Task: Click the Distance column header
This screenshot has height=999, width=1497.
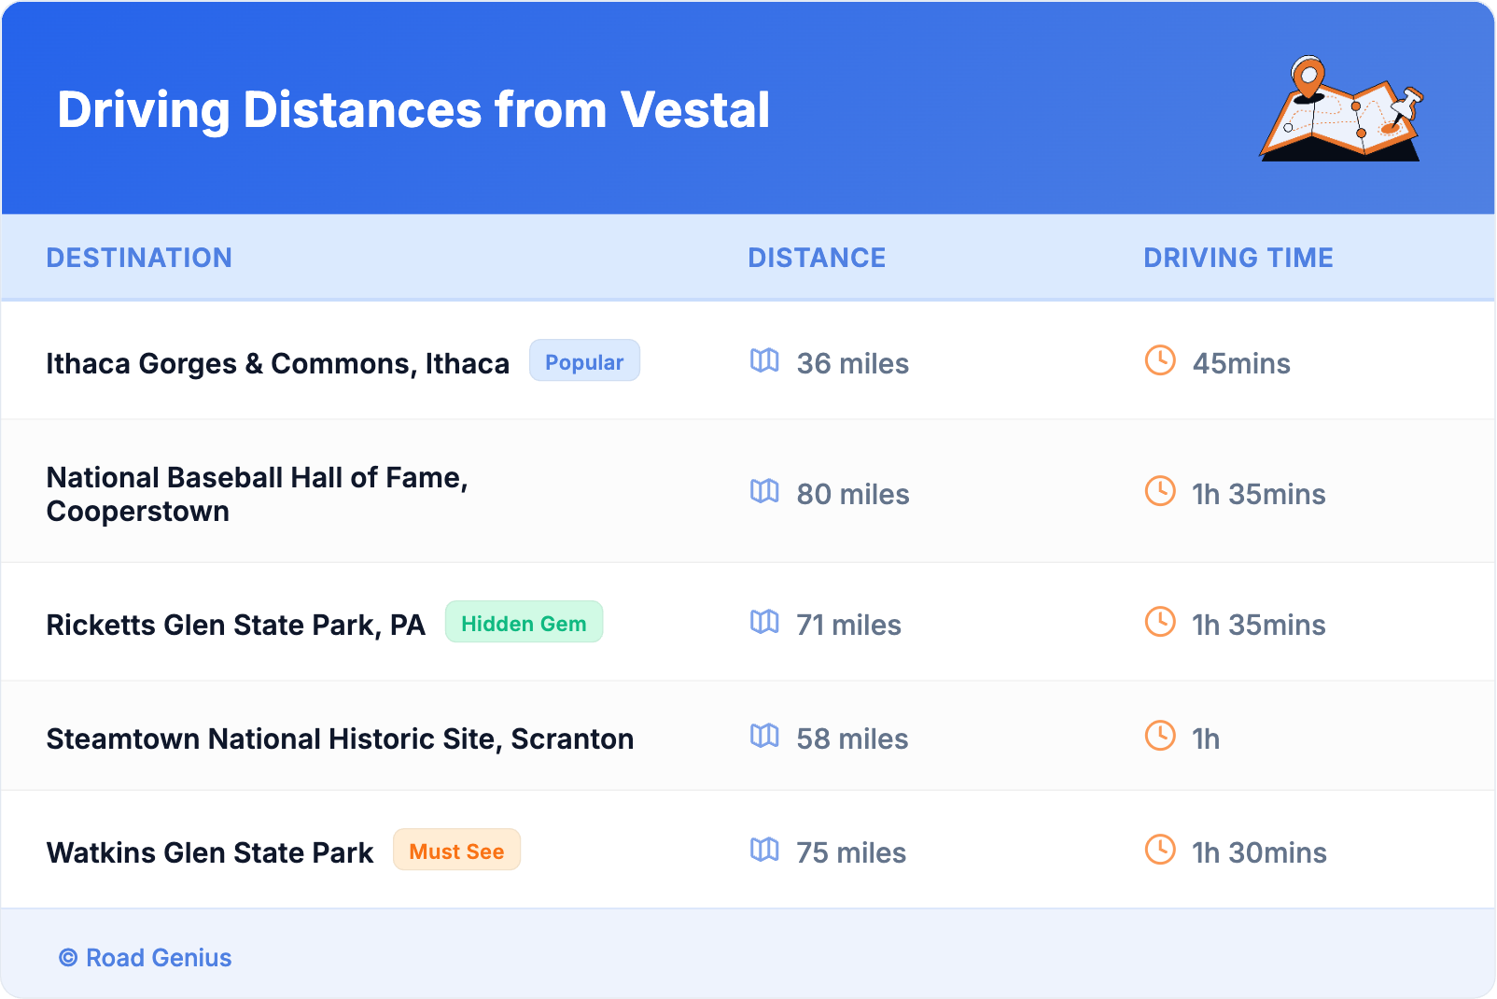Action: click(x=817, y=258)
